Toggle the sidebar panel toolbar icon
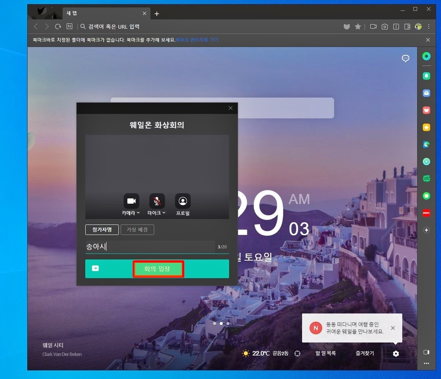The height and width of the screenshot is (379, 441). tap(407, 27)
